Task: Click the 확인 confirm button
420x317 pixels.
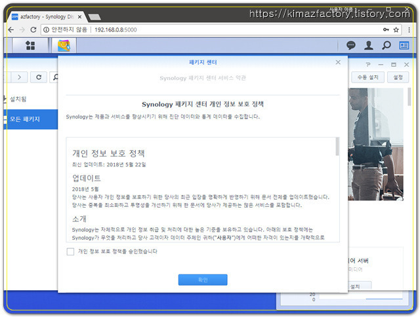Action: coord(203,280)
